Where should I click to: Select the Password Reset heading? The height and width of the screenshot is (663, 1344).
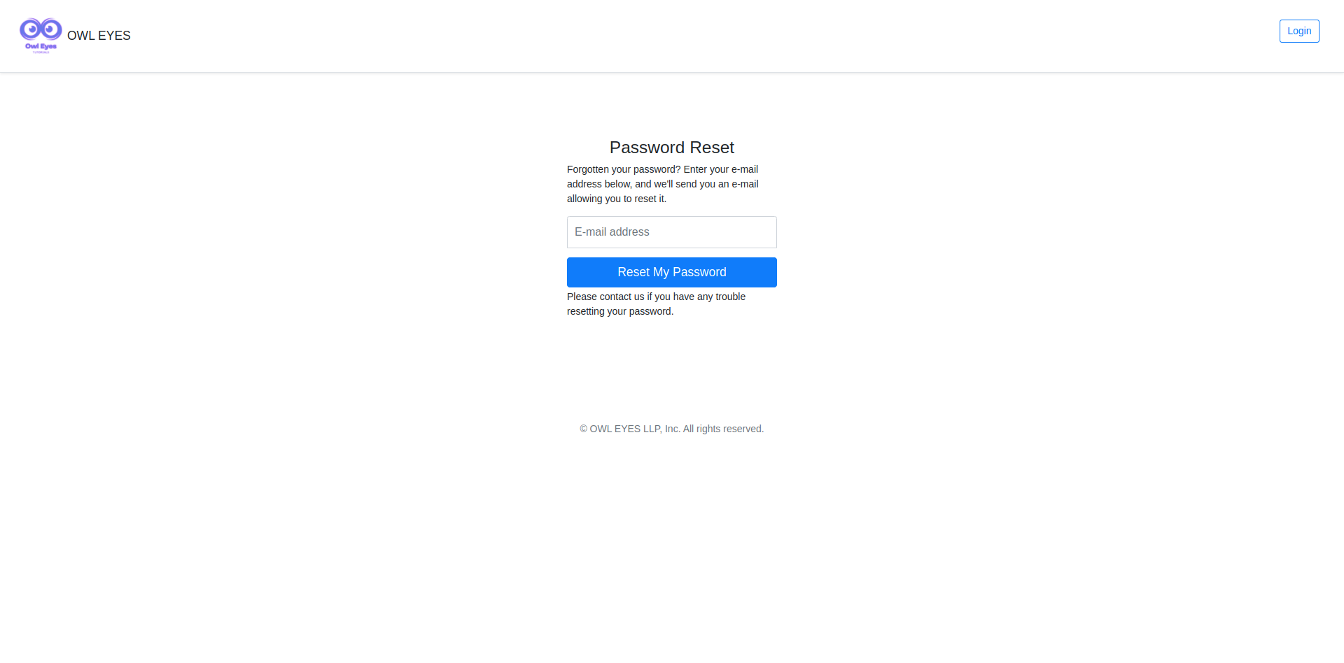click(x=672, y=148)
